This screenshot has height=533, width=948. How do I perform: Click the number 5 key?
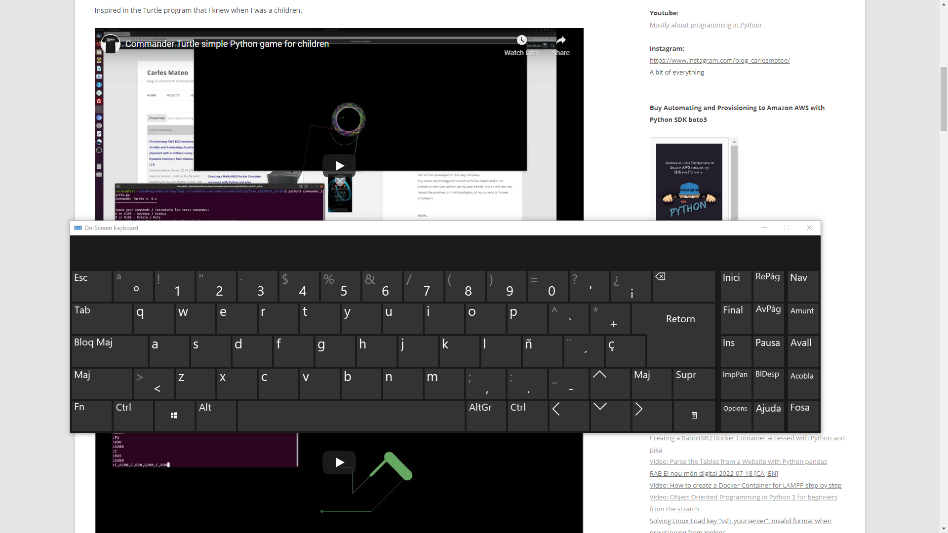[x=340, y=286]
